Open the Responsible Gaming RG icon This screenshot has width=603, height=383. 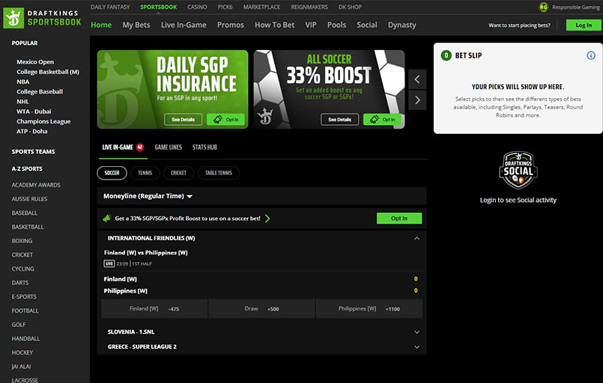point(543,7)
